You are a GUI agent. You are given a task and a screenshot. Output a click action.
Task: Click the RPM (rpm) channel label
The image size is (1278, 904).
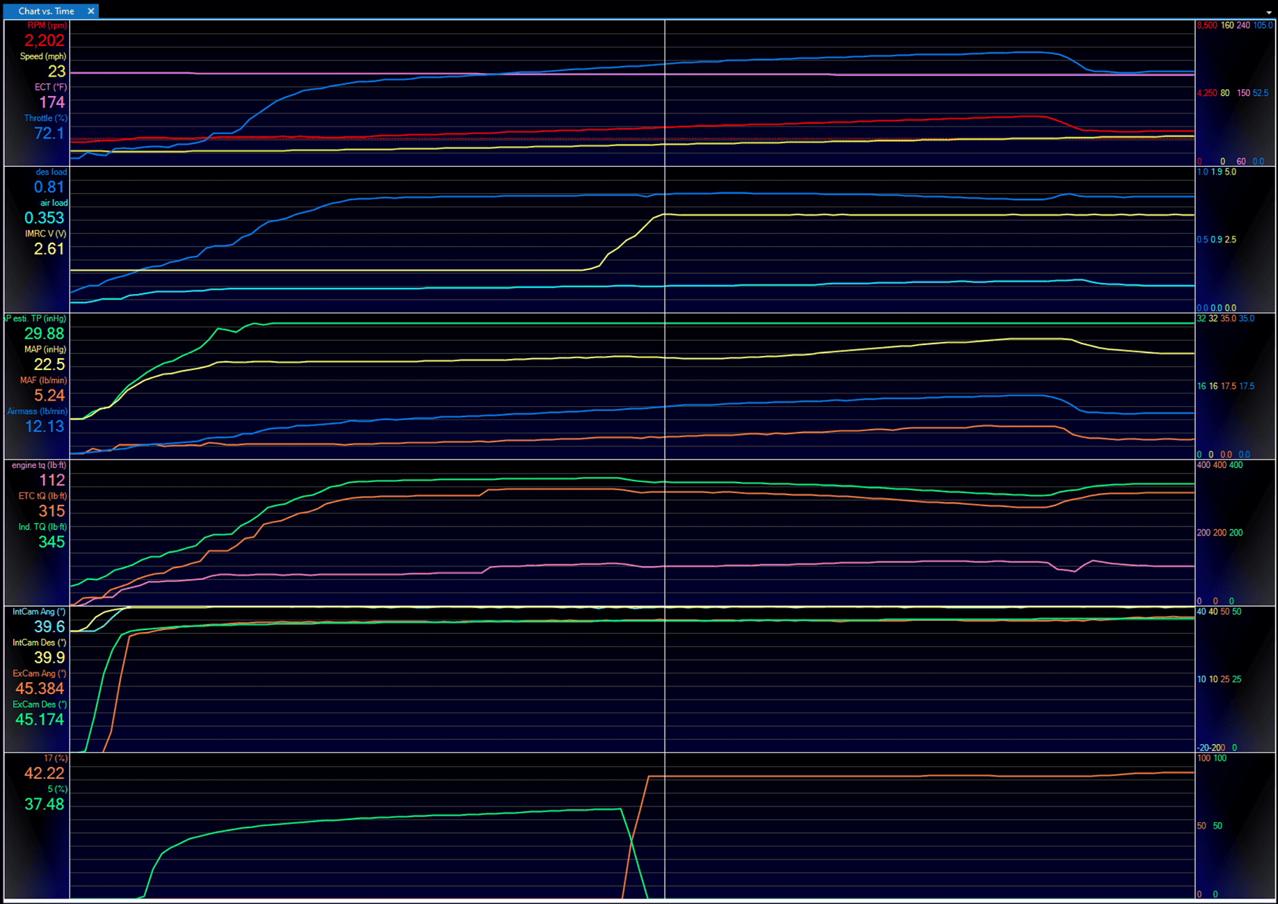click(x=47, y=26)
